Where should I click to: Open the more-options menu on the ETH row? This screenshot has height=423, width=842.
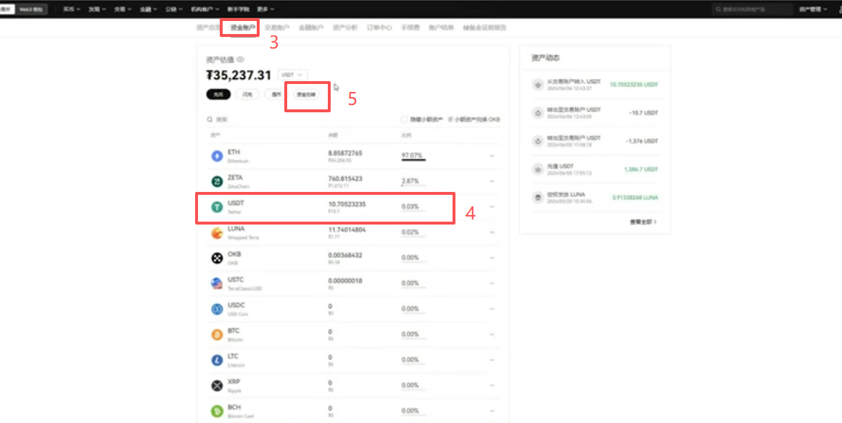click(x=492, y=156)
